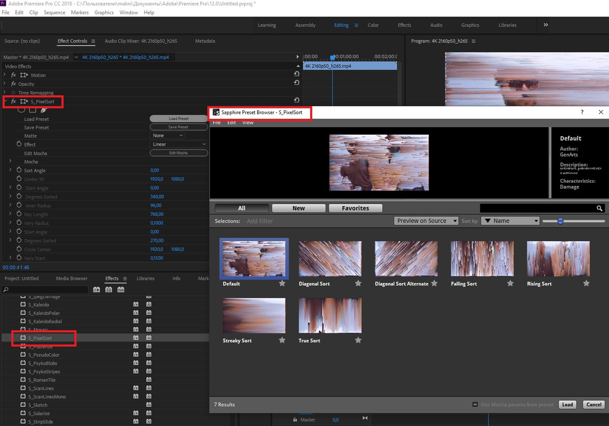Viewport: 609px width, 426px height.
Task: Mark Falling Sort preset as favorite
Action: click(511, 283)
